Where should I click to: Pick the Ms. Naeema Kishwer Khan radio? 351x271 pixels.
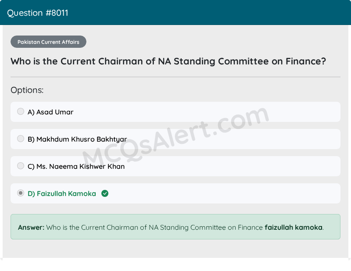21,166
